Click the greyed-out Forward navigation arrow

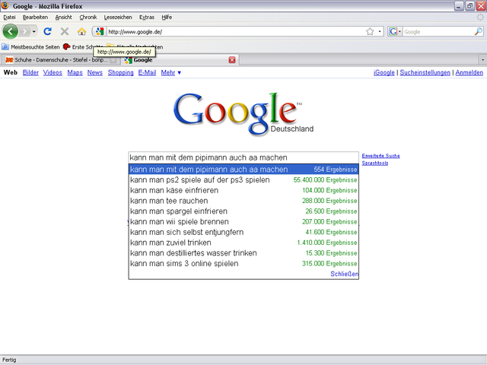click(x=25, y=31)
